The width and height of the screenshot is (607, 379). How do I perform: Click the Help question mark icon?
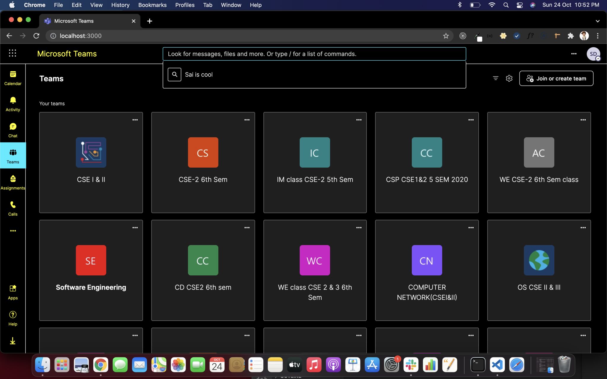point(13,318)
